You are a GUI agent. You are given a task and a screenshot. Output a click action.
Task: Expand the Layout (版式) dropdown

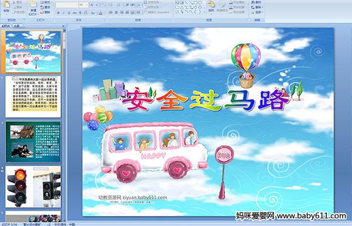coord(46,2)
